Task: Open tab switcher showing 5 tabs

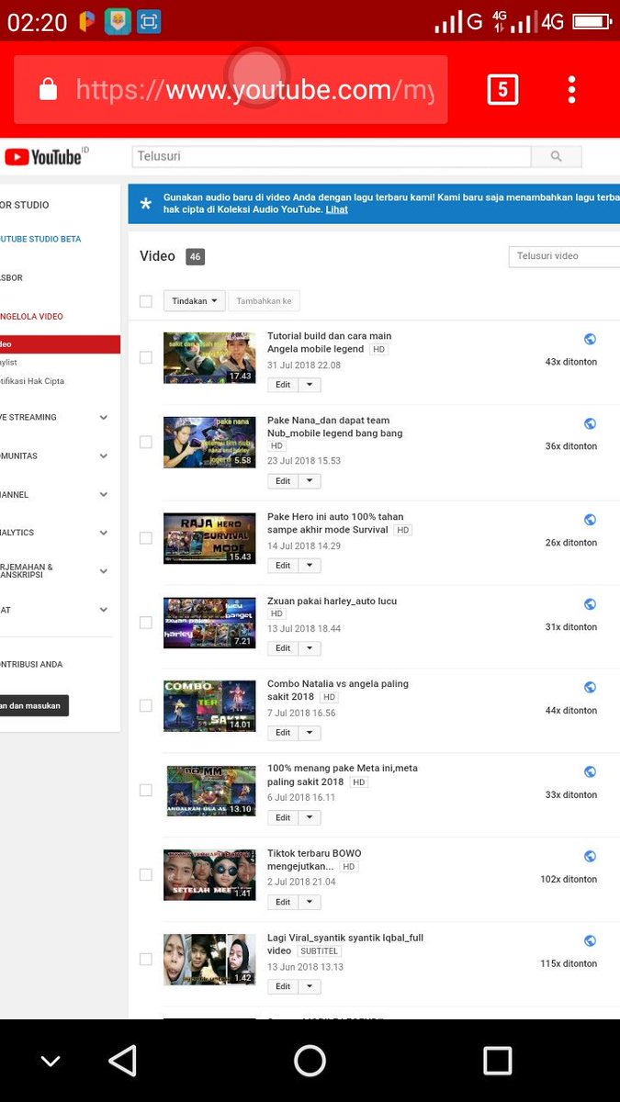Action: 502,89
